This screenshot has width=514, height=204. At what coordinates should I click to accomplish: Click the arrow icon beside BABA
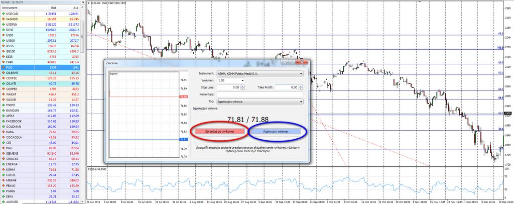coord(4,132)
